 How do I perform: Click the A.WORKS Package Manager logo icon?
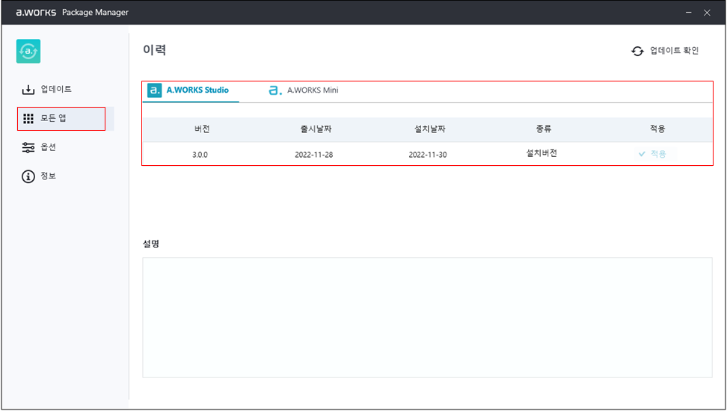click(x=28, y=51)
